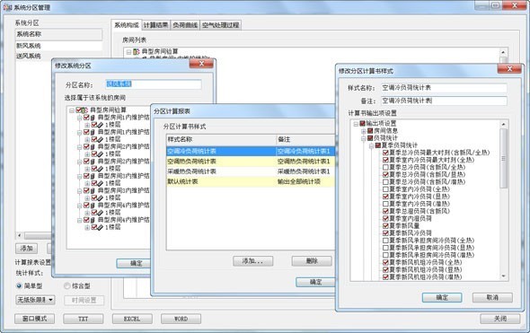Uncheck 夏季新风冷负荷 item

point(385,233)
